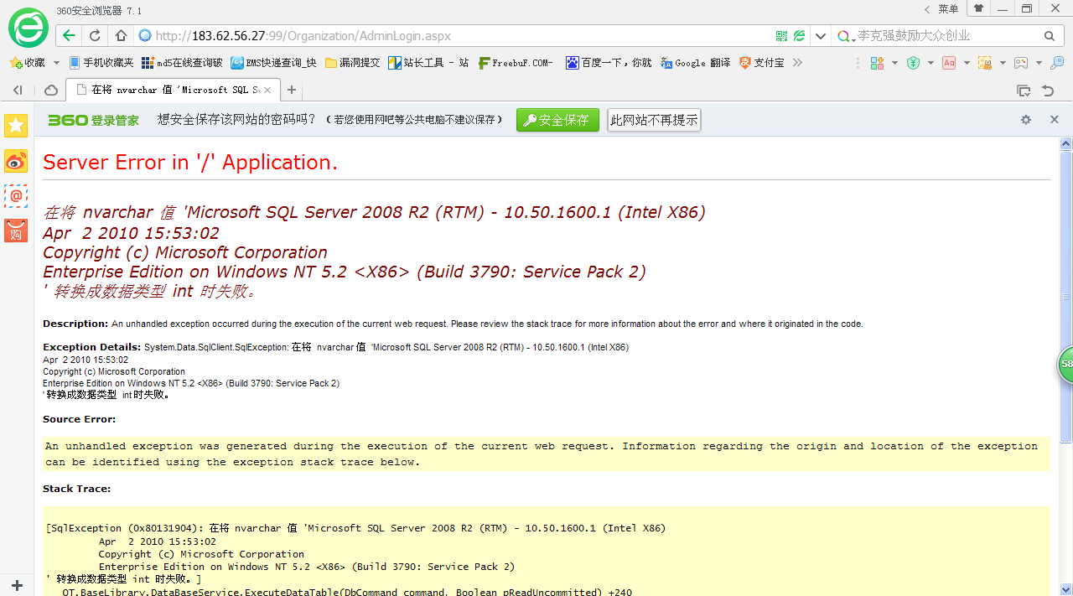1073x596 pixels.
Task: Reload the current page
Action: coord(95,36)
